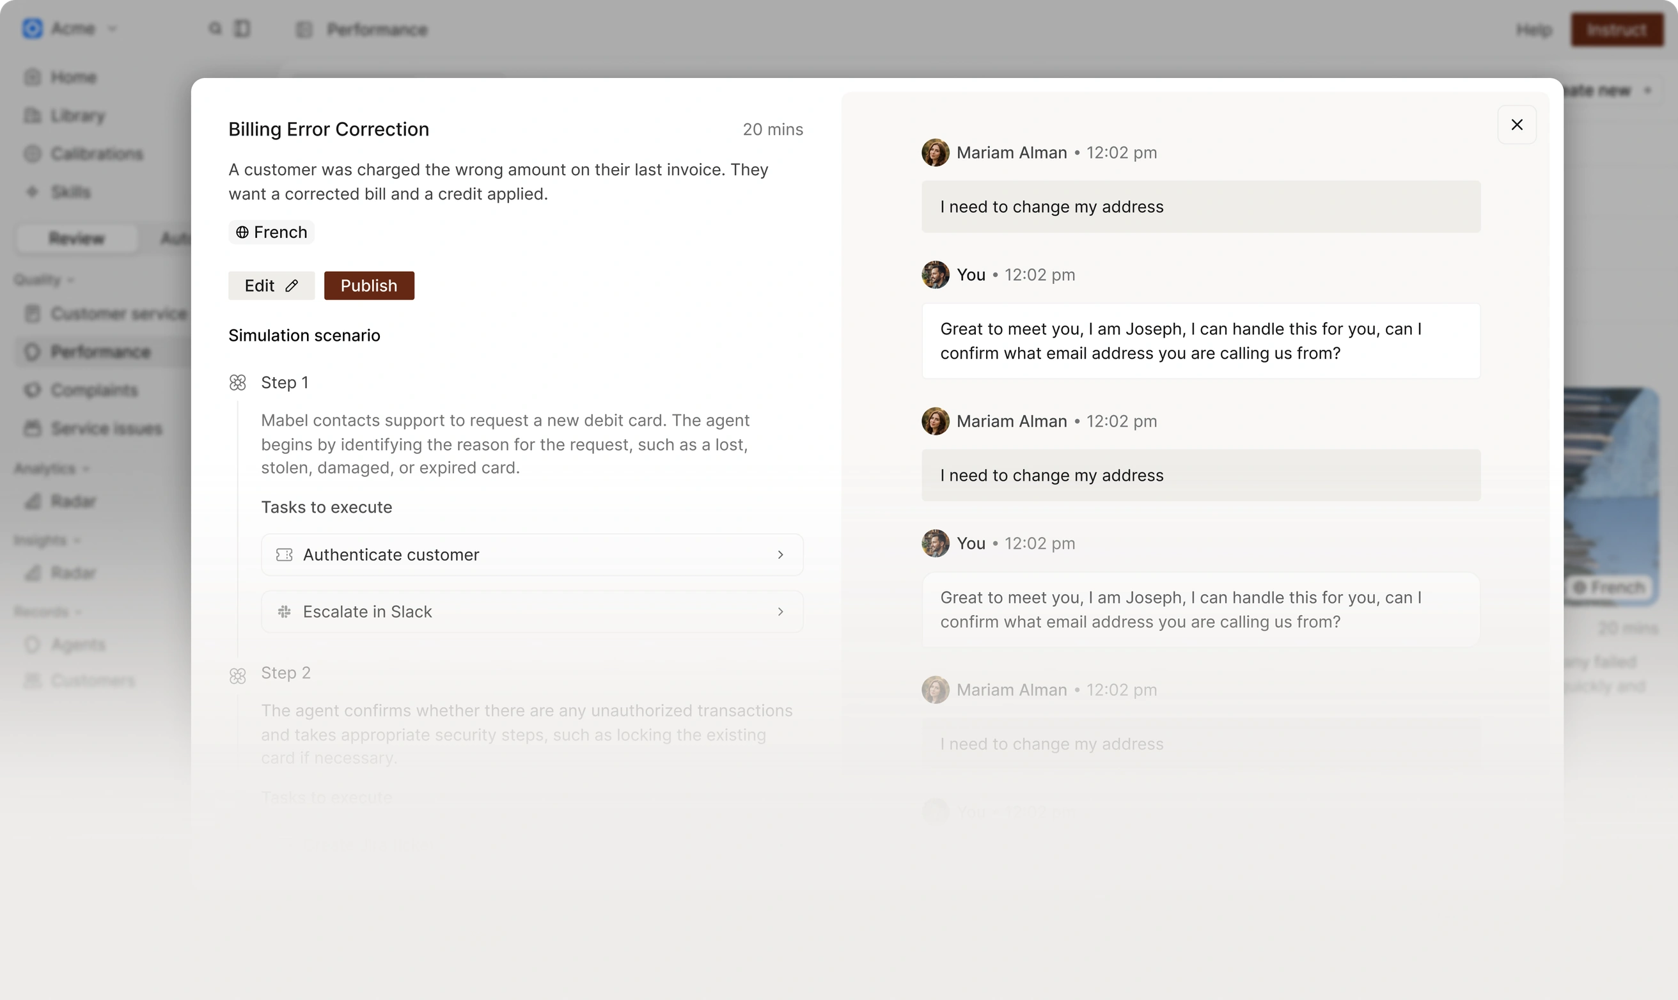The width and height of the screenshot is (1678, 1000).
Task: Click first 'I need to change my address' message
Action: click(x=1200, y=206)
